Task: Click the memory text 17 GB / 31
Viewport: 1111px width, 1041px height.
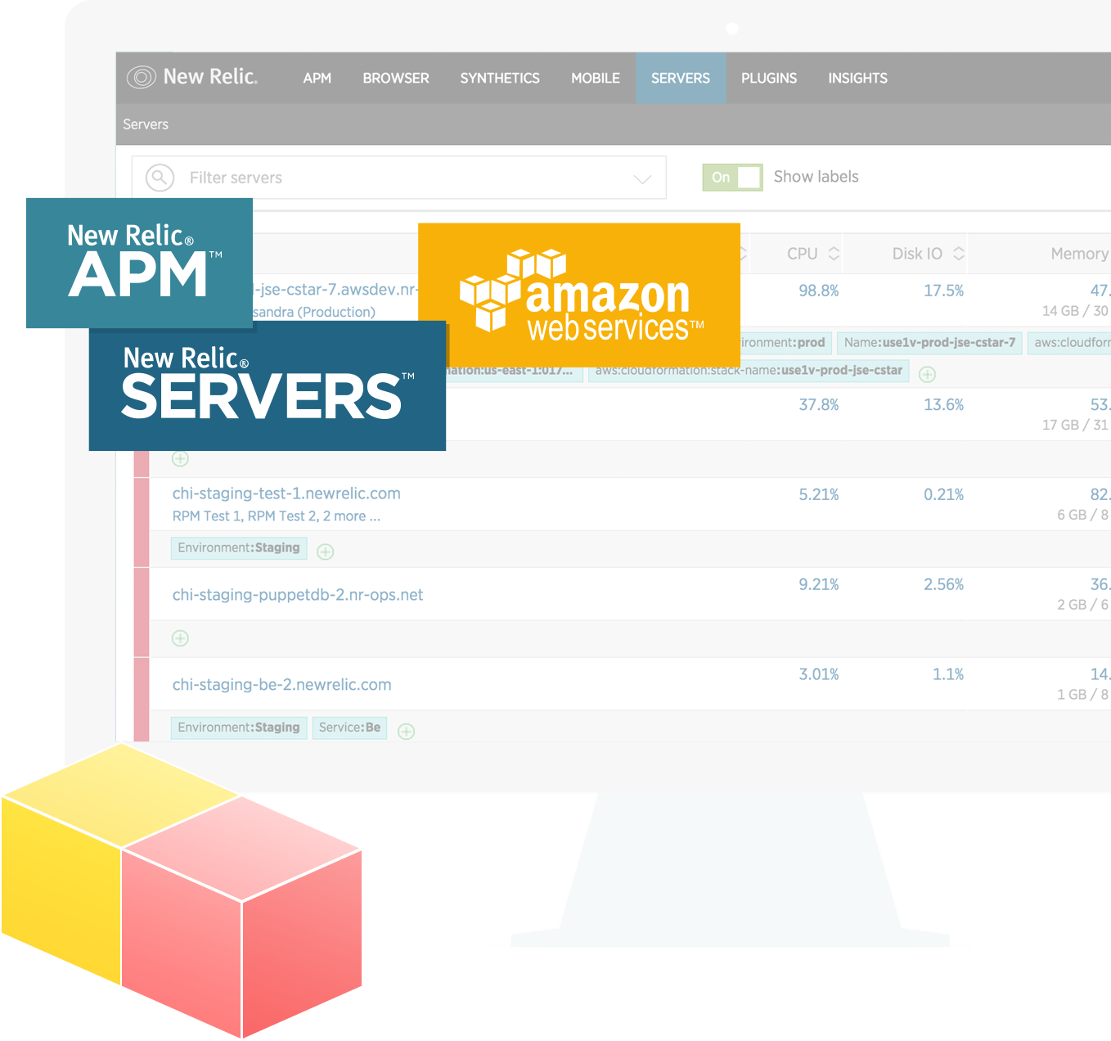Action: tap(1075, 426)
